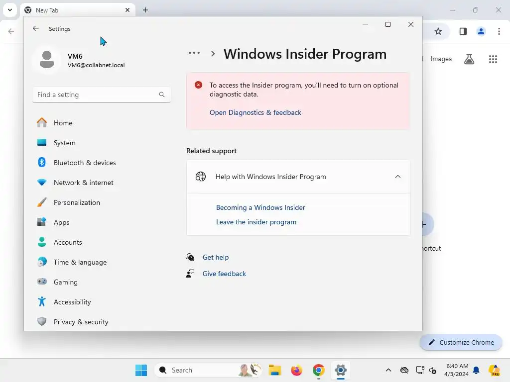Open Windows Start menu
Viewport: 510px width, 382px height.
click(x=141, y=370)
